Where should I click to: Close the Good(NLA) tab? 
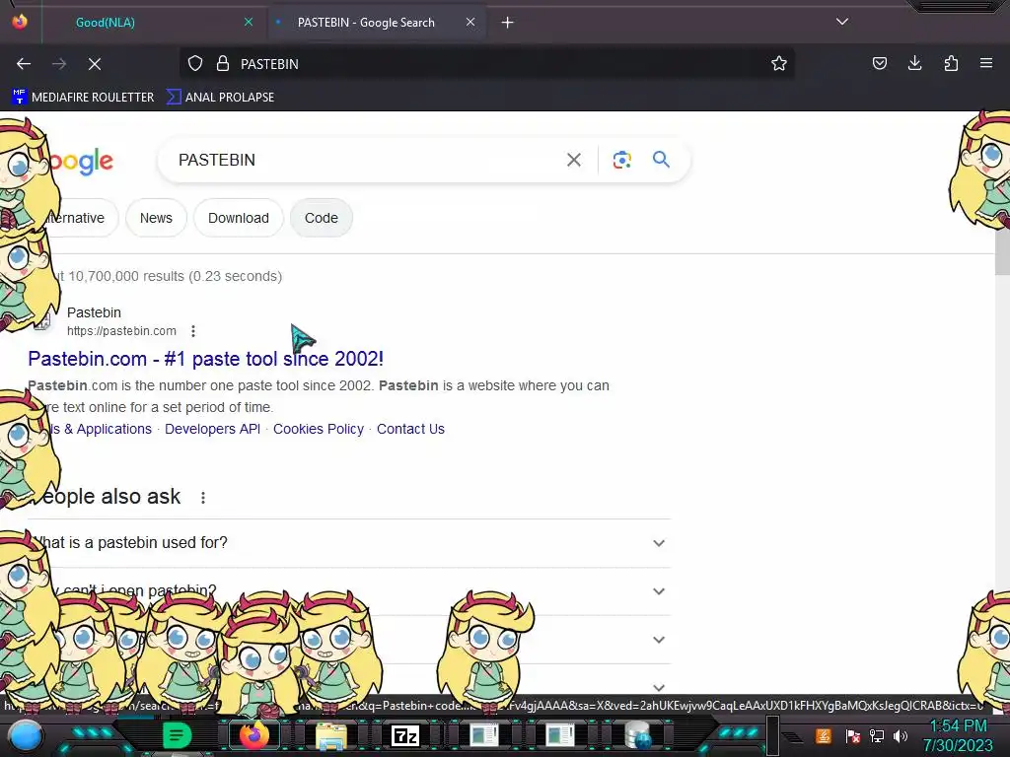coord(249,22)
